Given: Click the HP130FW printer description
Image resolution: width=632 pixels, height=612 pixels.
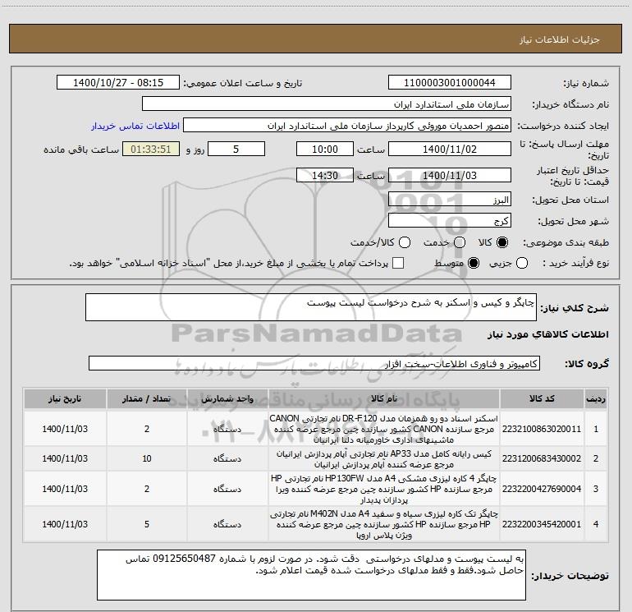Looking at the screenshot, I should [384, 489].
